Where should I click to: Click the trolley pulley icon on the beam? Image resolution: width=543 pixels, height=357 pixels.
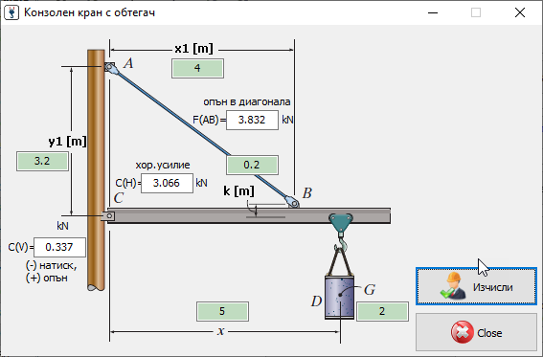341,223
